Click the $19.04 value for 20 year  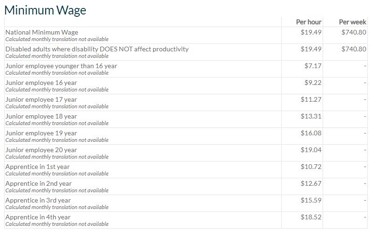[311, 150]
